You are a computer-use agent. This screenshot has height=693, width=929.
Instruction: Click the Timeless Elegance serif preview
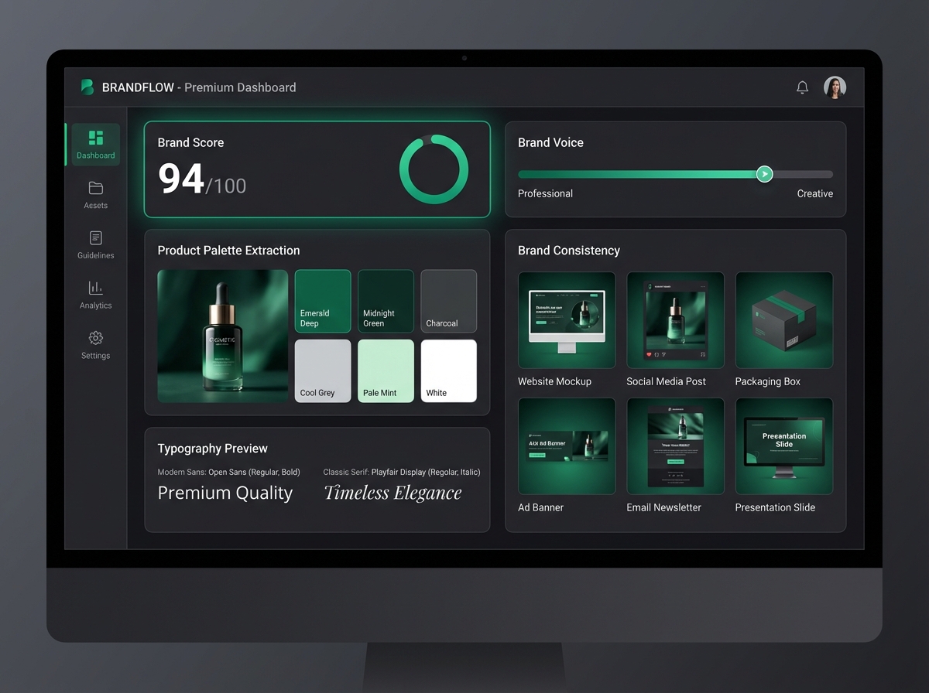pos(393,493)
